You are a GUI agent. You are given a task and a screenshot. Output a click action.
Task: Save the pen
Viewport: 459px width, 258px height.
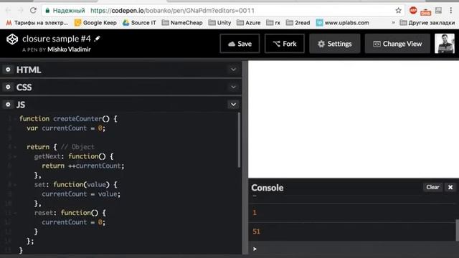[240, 44]
